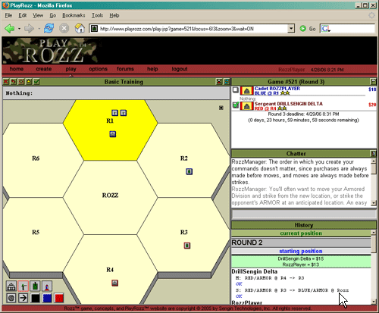Click the cyan refresh icon on the right of the Basic Training bar

pos(227,82)
